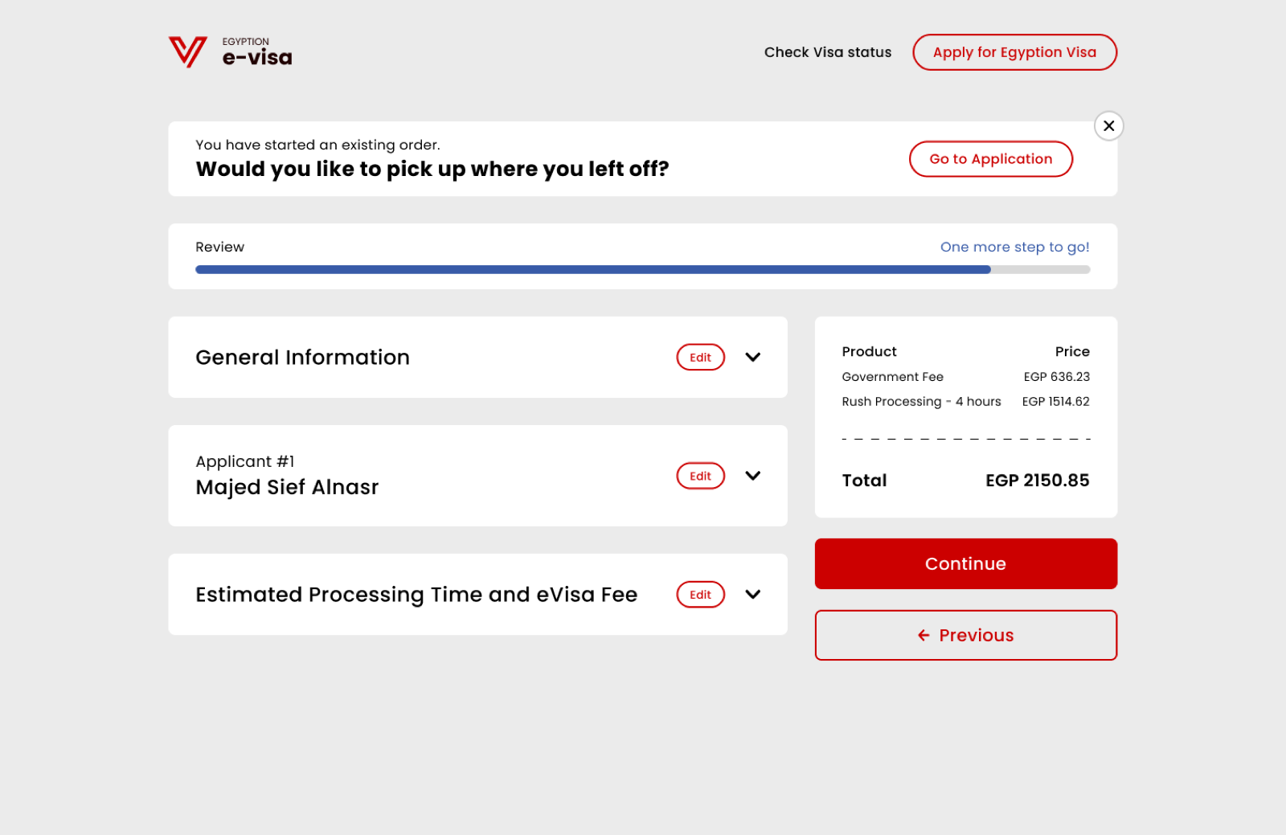Image resolution: width=1286 pixels, height=835 pixels.
Task: Go back with the Previous button
Action: click(966, 635)
